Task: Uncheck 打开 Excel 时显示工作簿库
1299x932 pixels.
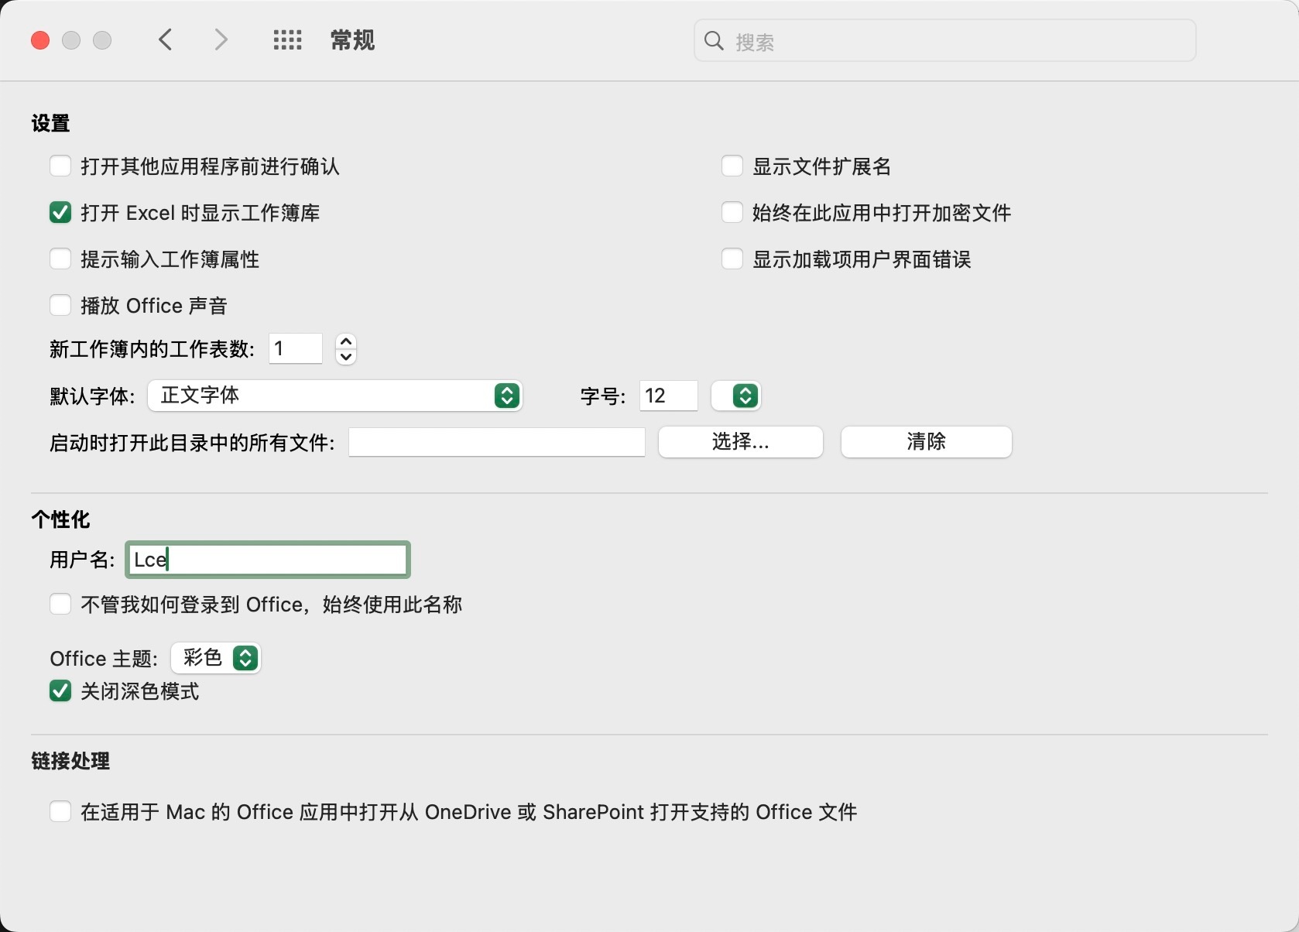Action: 60,213
